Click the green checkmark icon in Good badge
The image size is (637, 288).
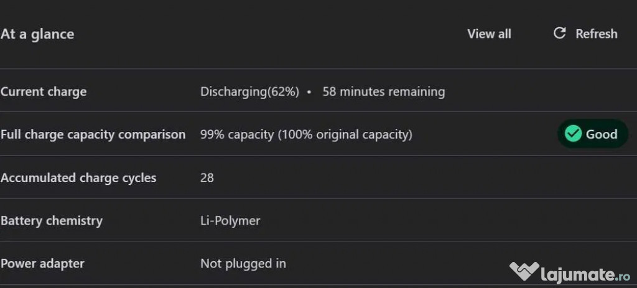pos(573,134)
